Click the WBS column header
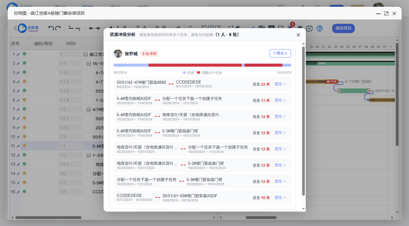 tap(71, 44)
